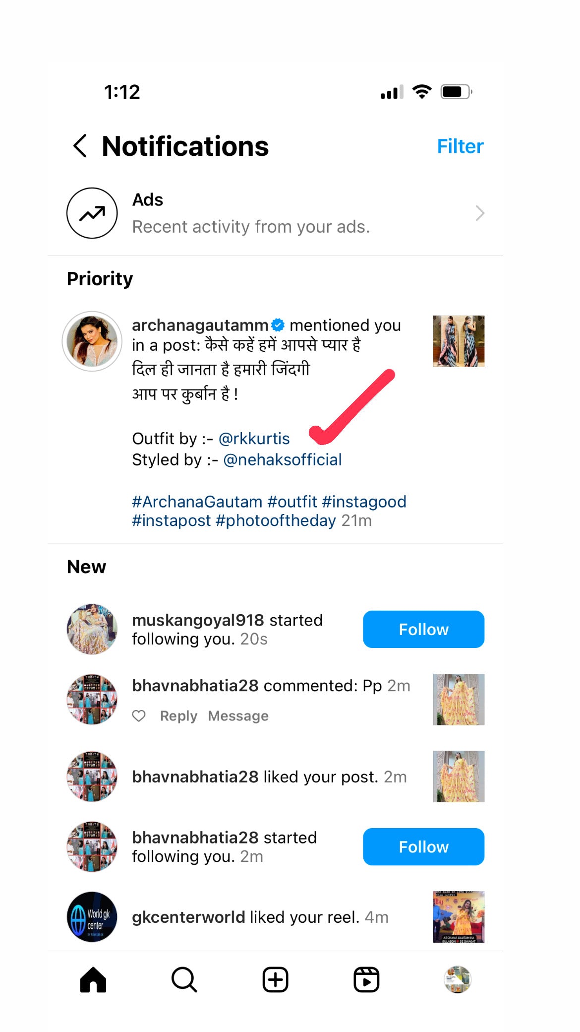
Task: Reply to bhavnabhatia28's comment
Action: click(178, 716)
